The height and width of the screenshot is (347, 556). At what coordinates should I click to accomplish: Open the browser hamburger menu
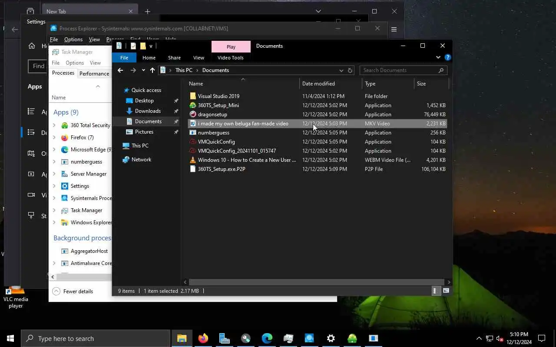point(394,29)
